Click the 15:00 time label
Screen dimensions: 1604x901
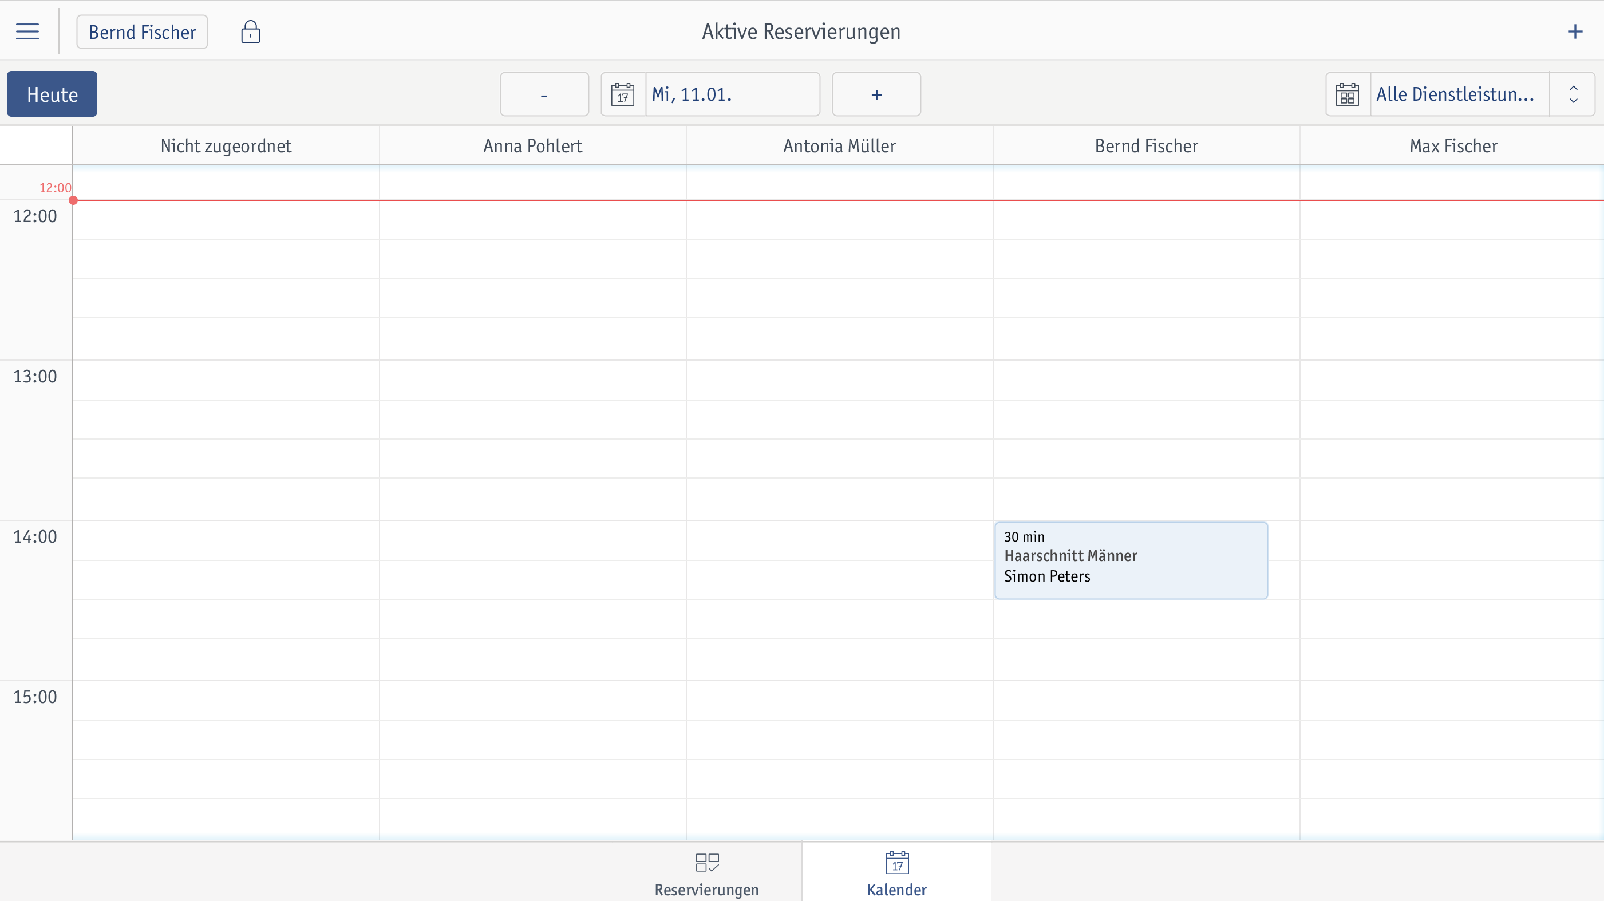(x=35, y=697)
